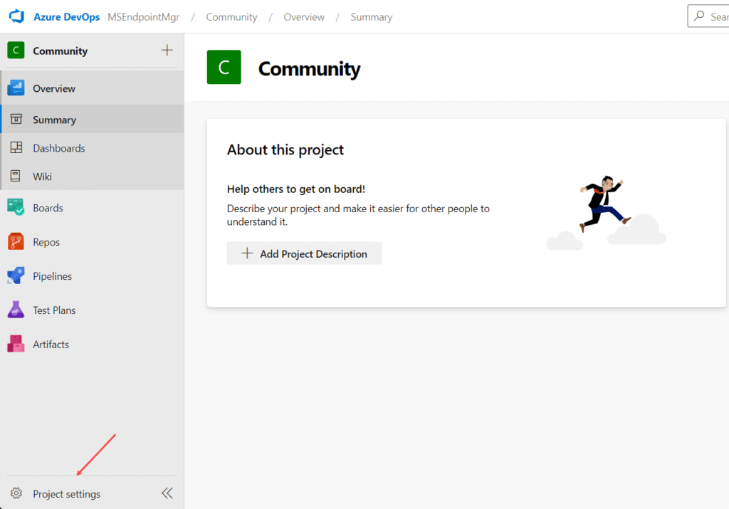The image size is (729, 509).
Task: Click the search magnifier icon
Action: coord(699,16)
